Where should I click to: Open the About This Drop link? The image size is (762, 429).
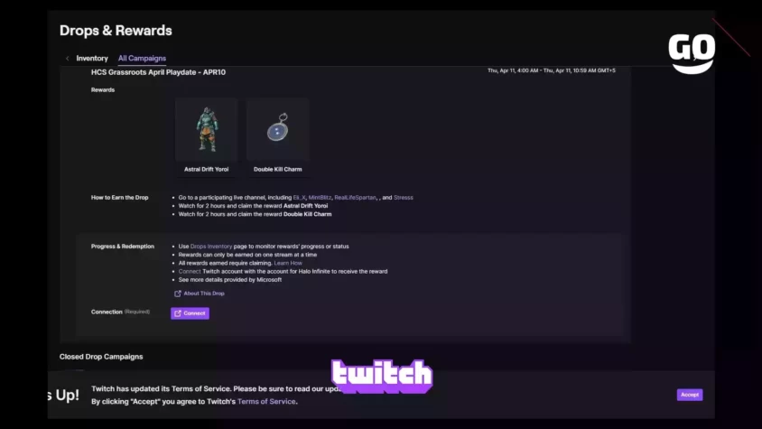point(204,294)
